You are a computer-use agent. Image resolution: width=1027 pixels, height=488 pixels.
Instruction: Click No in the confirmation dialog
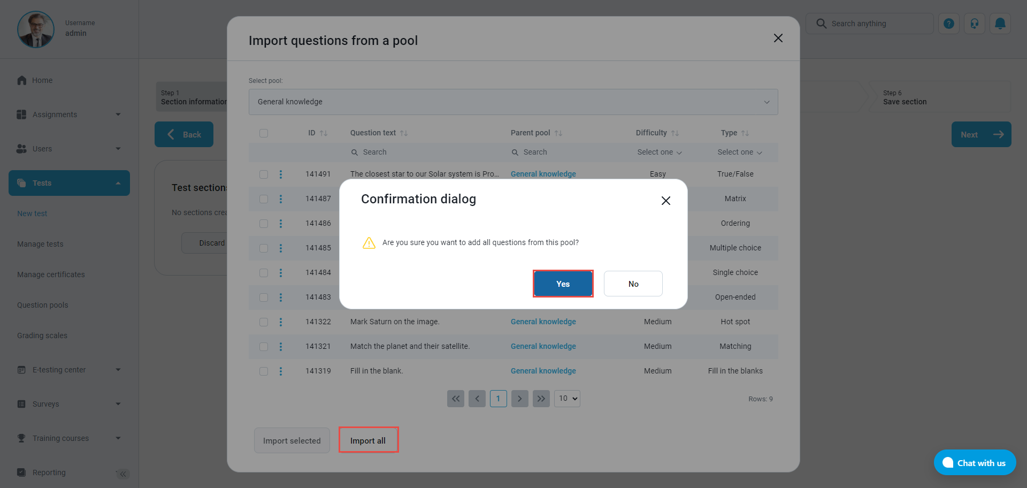coord(633,284)
